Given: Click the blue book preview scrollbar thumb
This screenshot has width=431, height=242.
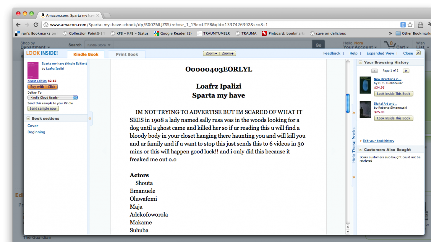Looking at the screenshot, I should coord(348,103).
